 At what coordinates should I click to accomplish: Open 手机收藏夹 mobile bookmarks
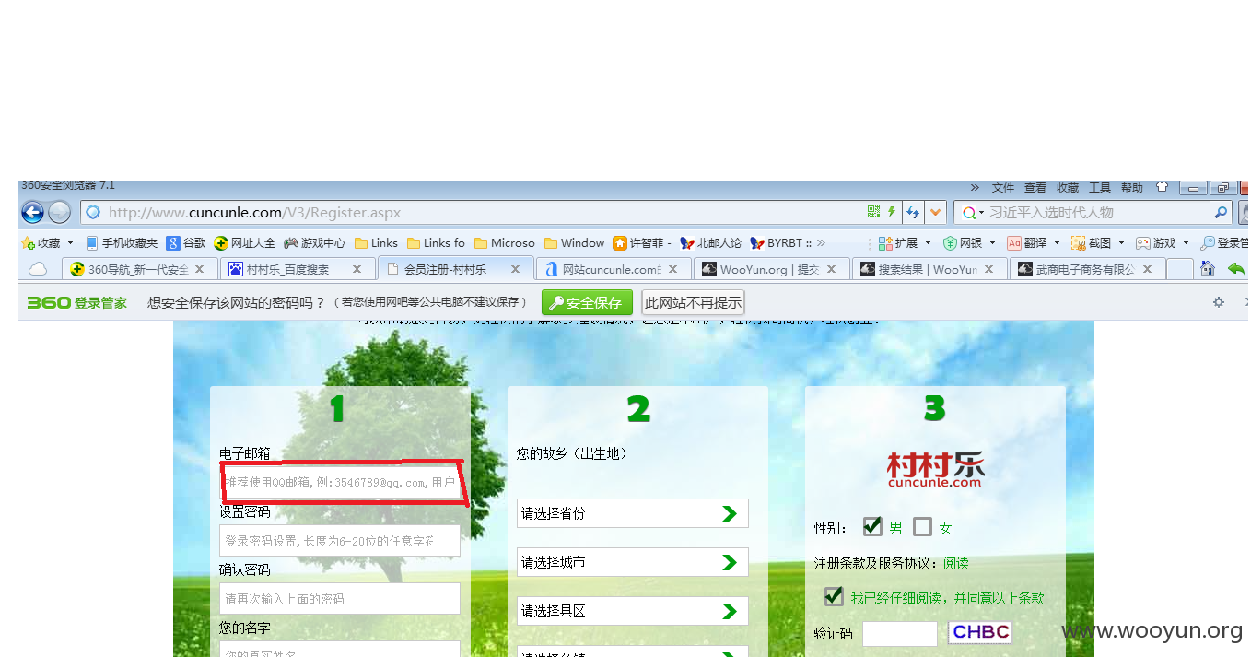(x=122, y=243)
